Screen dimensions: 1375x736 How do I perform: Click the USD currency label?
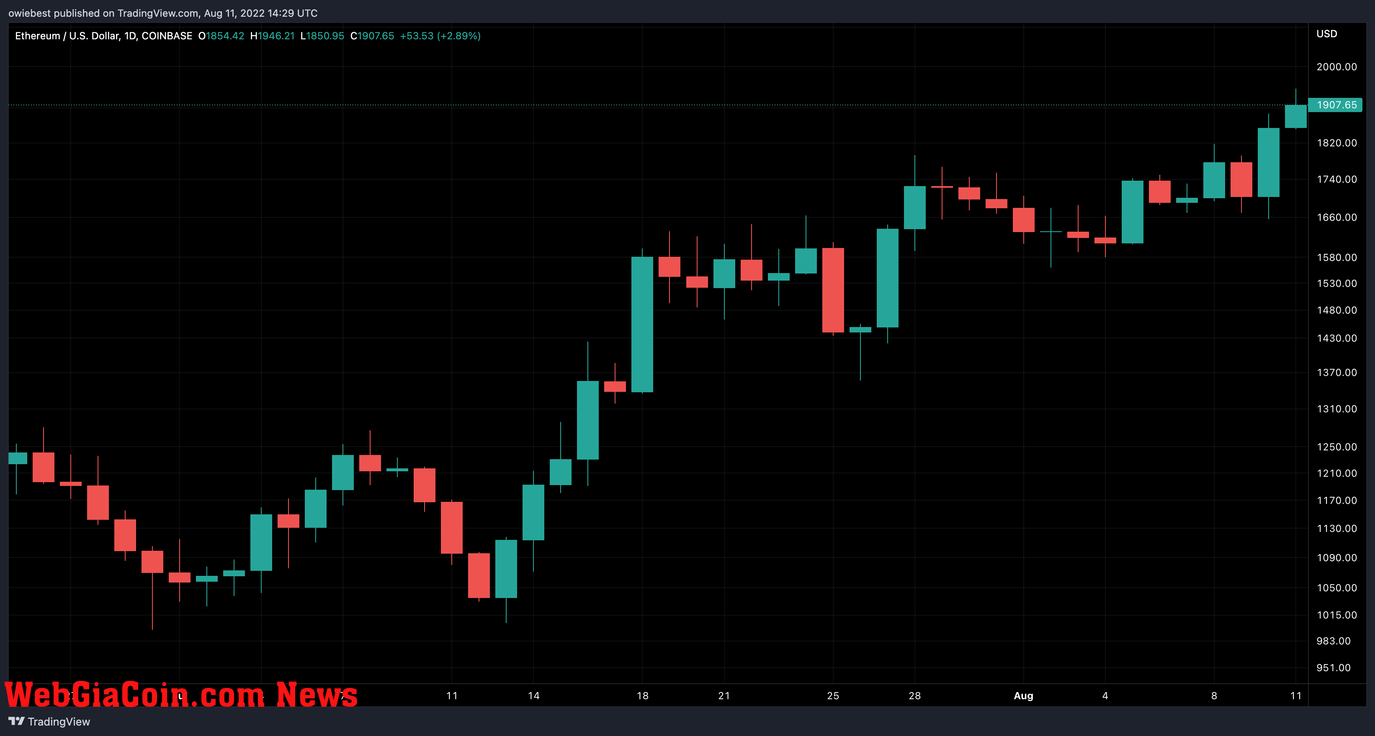click(x=1326, y=33)
